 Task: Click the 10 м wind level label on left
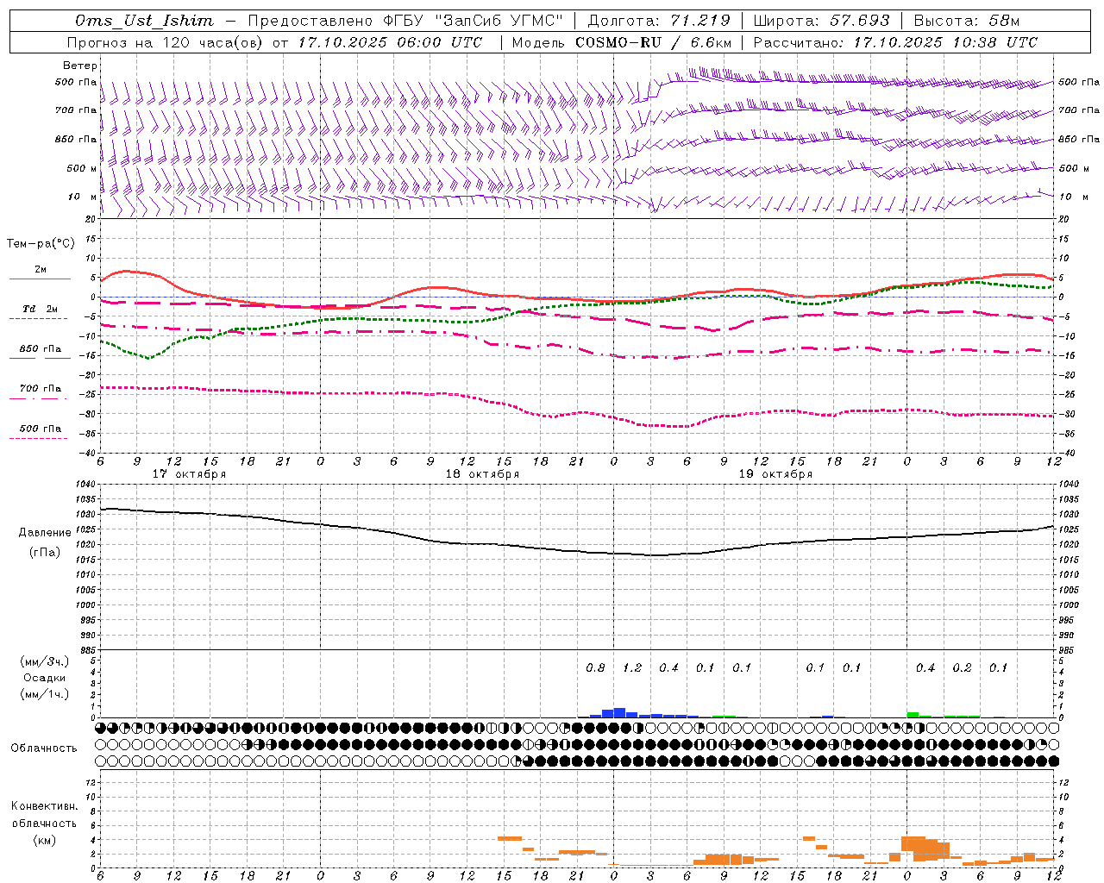(82, 197)
